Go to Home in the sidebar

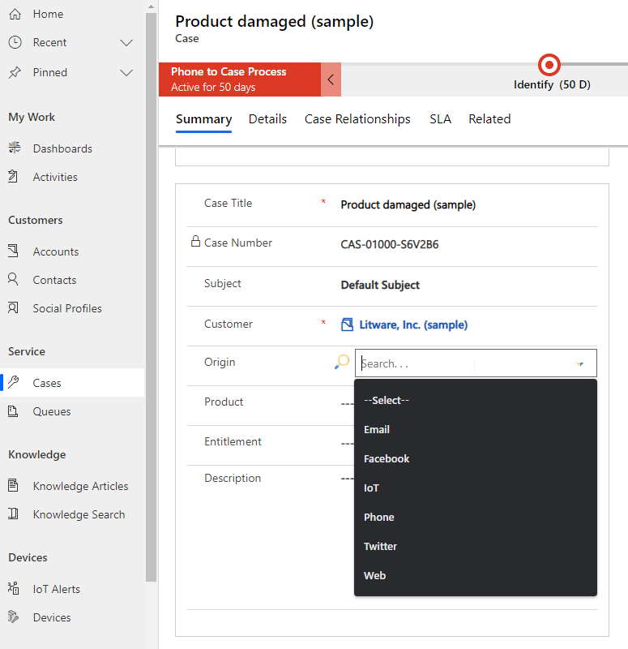48,14
